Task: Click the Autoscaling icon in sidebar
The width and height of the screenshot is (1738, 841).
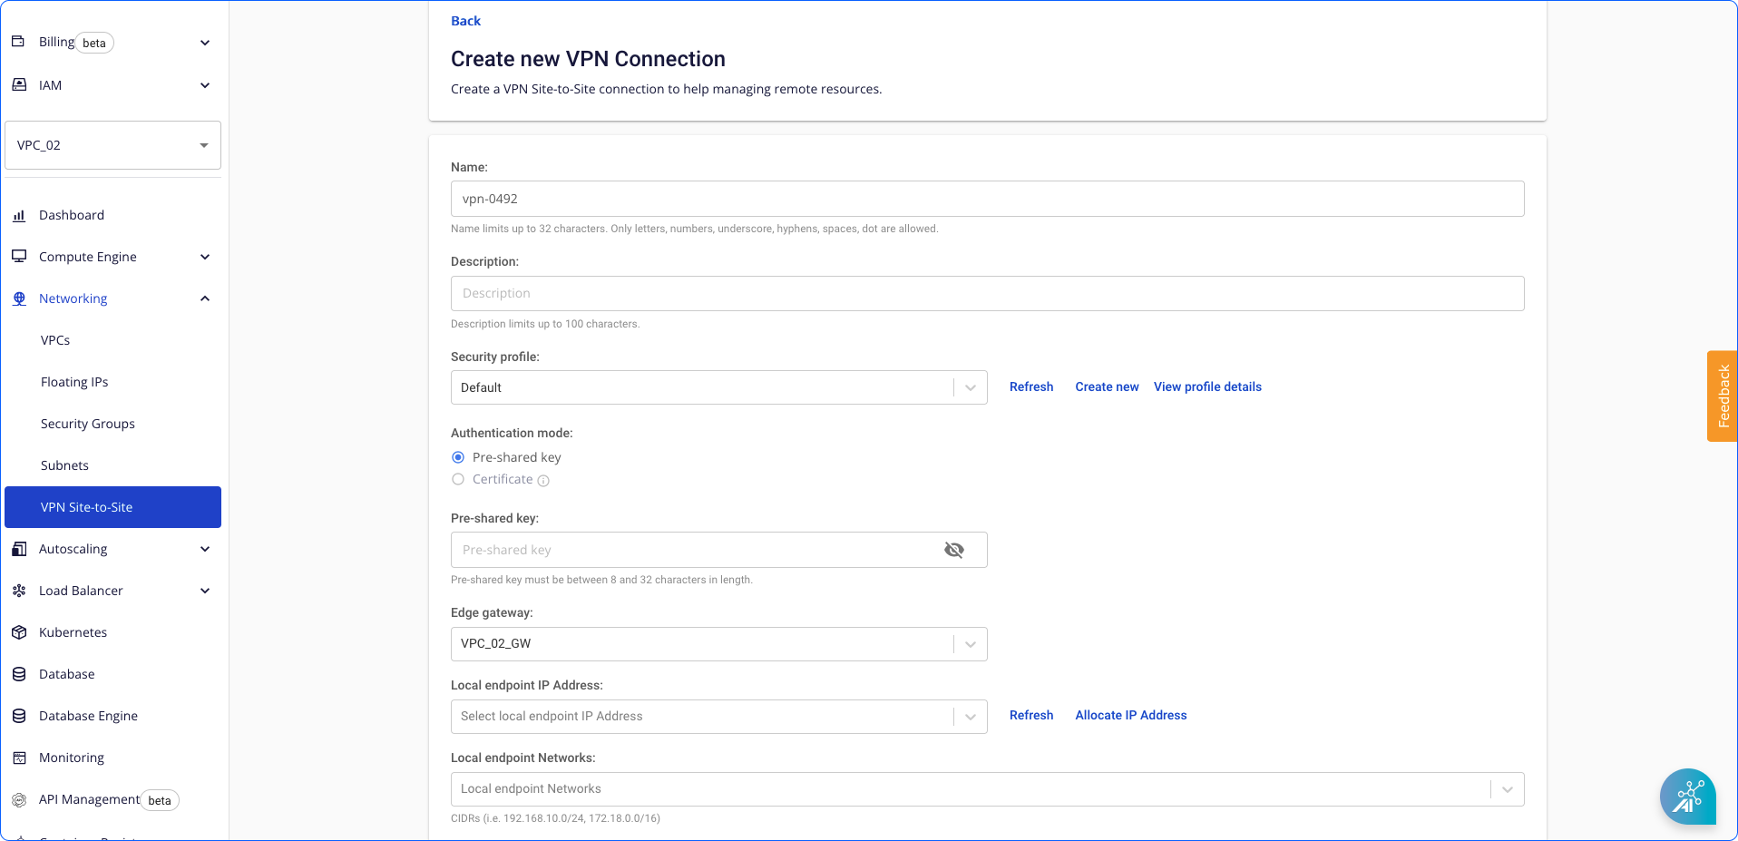Action: point(19,549)
